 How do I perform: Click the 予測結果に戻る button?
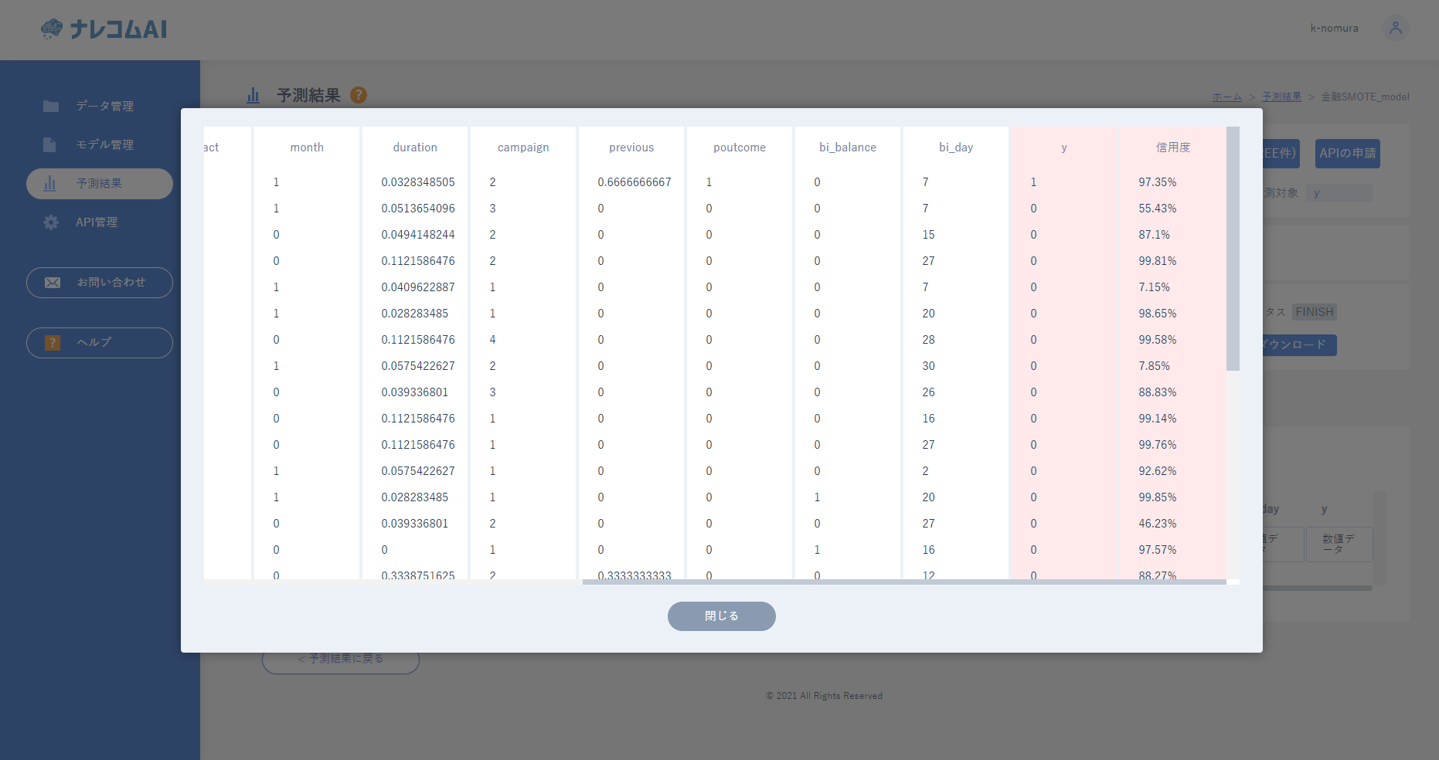coord(341,659)
